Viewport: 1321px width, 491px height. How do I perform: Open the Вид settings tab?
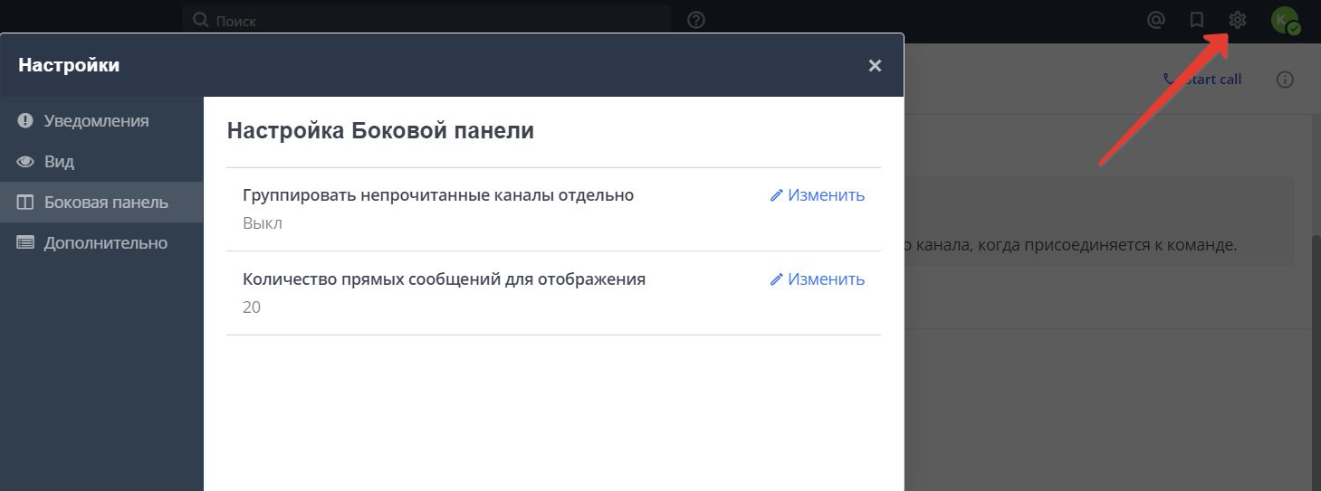(101, 162)
